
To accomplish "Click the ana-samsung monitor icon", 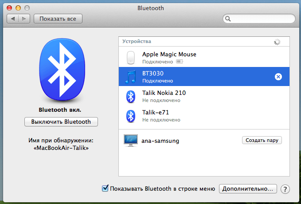I will tap(131, 141).
